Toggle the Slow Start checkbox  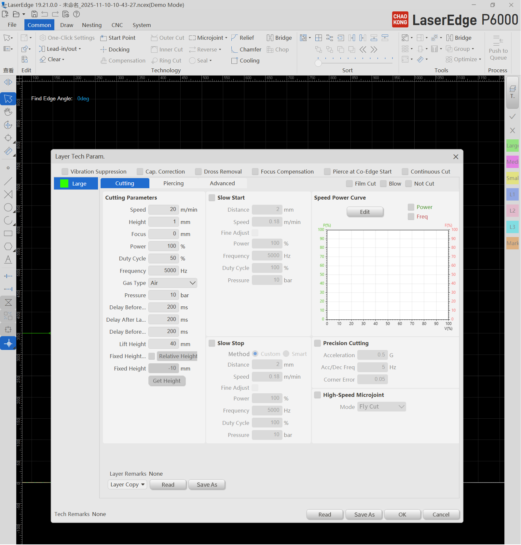(x=212, y=198)
